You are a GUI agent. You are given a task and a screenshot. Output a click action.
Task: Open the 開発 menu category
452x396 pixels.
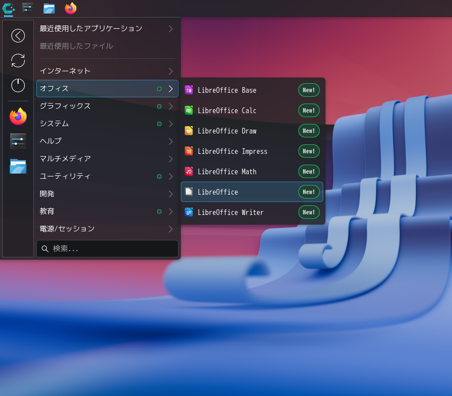[x=107, y=194]
